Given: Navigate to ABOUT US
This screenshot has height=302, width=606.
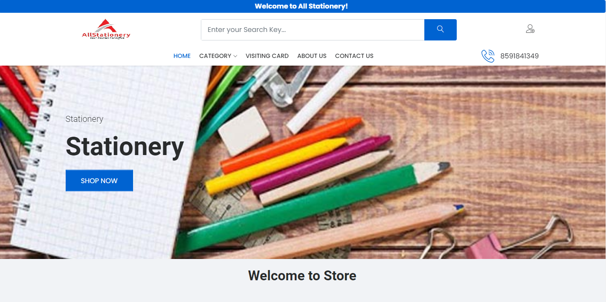Looking at the screenshot, I should click(312, 56).
